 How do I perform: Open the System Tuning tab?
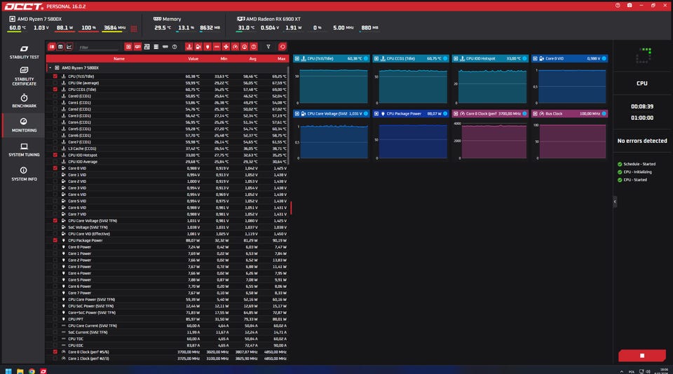pyautogui.click(x=24, y=149)
